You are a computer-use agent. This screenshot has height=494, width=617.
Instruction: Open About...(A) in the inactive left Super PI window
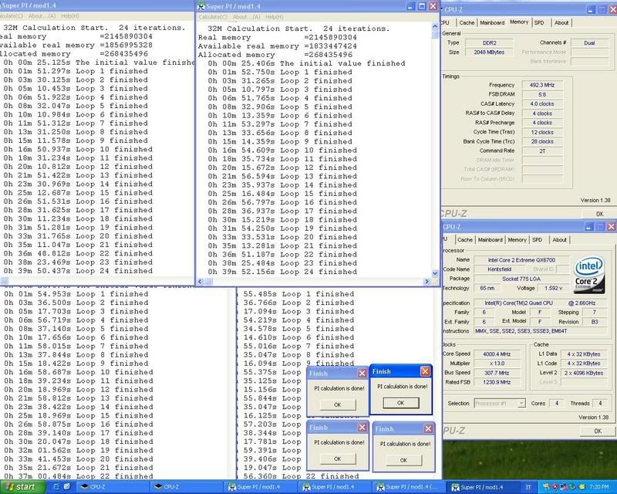tap(42, 16)
